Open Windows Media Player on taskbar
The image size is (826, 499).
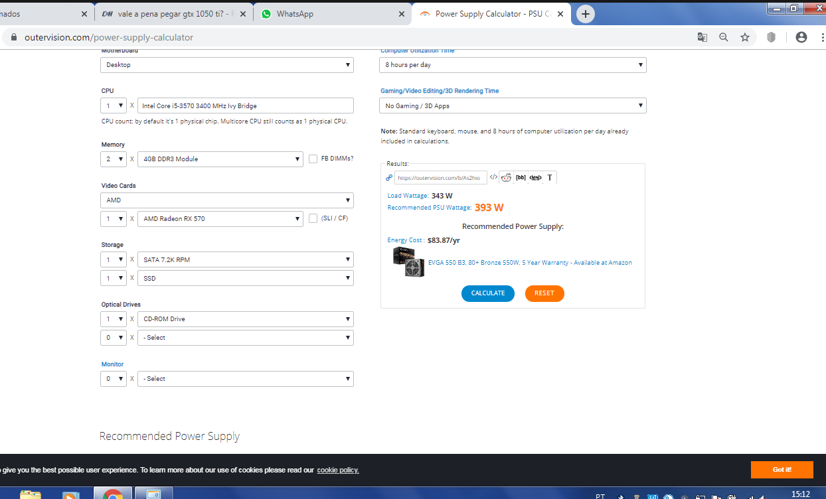72,494
